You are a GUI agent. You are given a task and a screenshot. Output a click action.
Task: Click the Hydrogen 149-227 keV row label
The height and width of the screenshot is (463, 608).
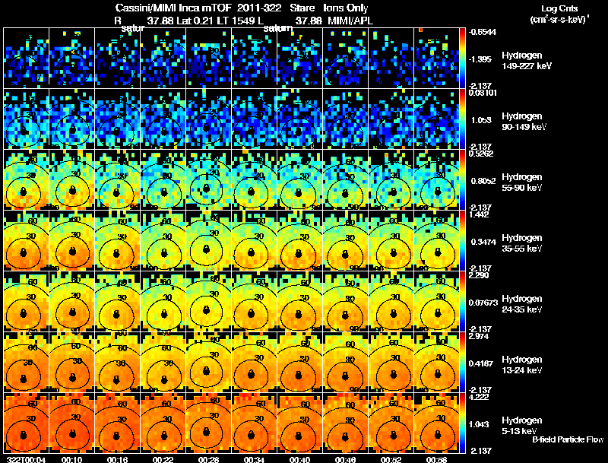526,61
